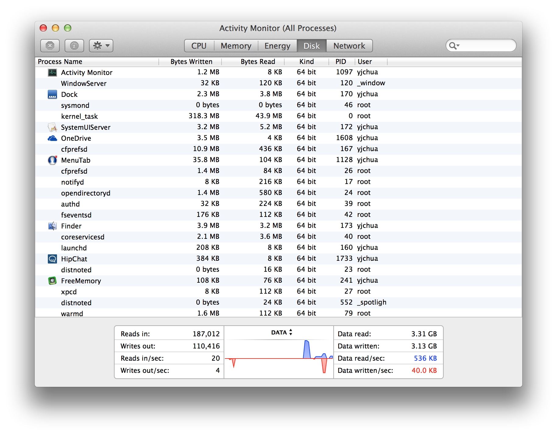Image resolution: width=557 pixels, height=435 pixels.
Task: Select the opendirectoryd process row
Action: click(x=278, y=193)
